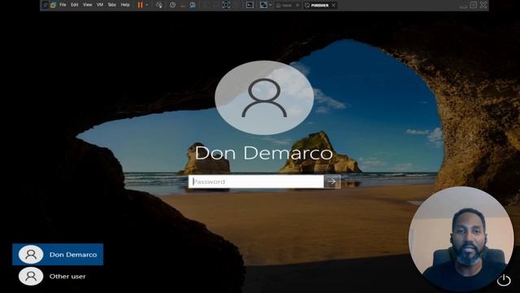Expand the stretch display dropdown arrow
This screenshot has height=293, width=520.
coord(271,5)
